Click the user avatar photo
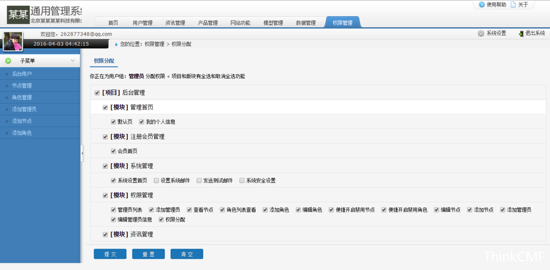This screenshot has height=270, width=550. [x=13, y=41]
